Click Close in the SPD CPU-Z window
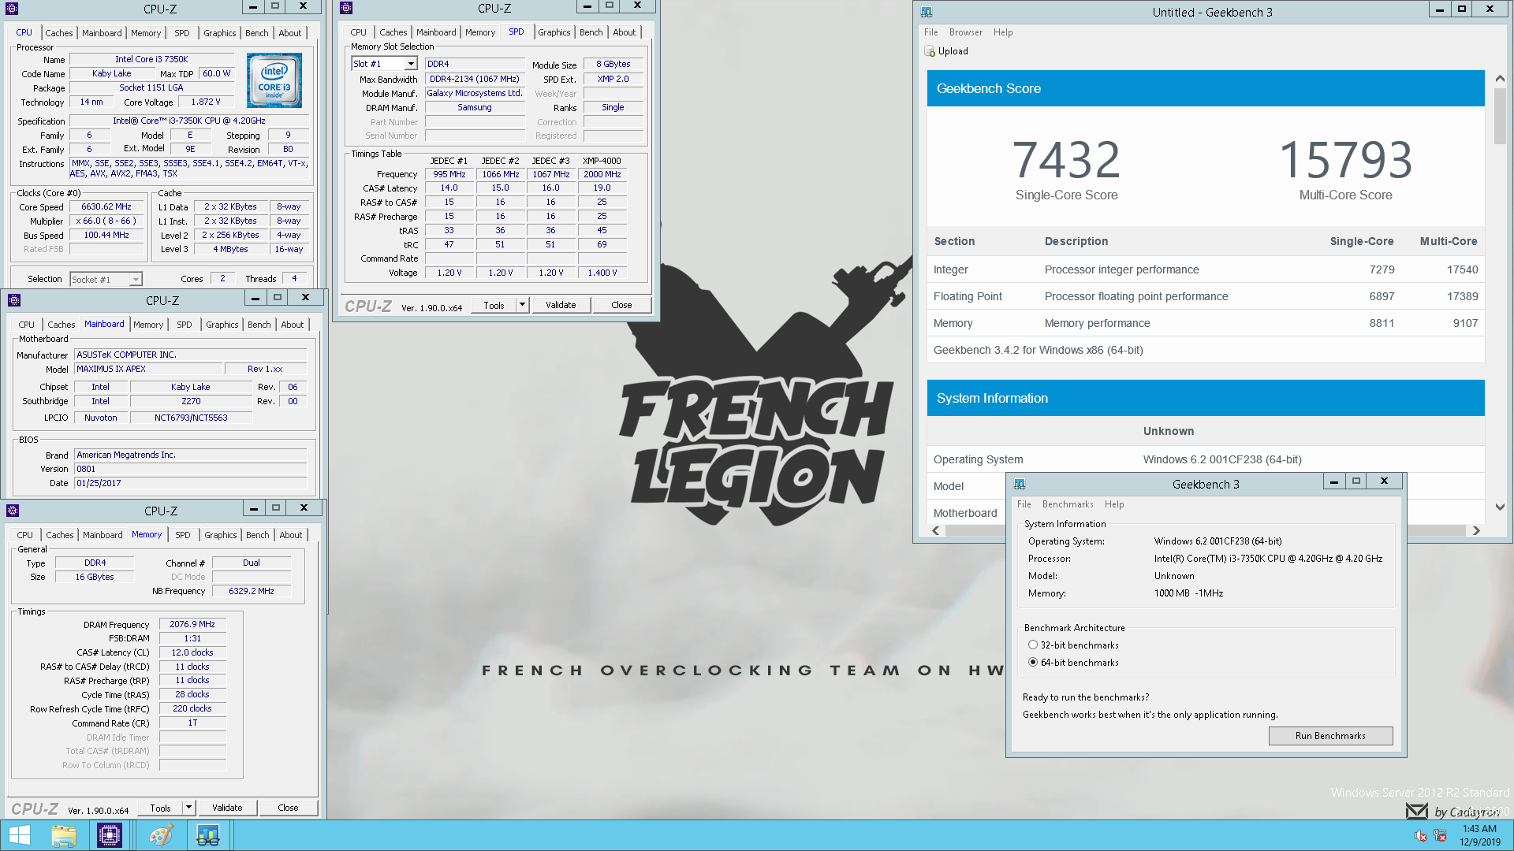 pyautogui.click(x=621, y=305)
